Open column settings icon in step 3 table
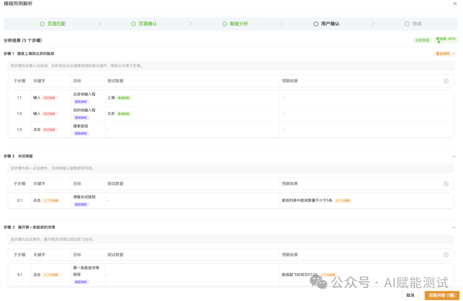Viewport: 463px width, 301px height. pyautogui.click(x=446, y=255)
